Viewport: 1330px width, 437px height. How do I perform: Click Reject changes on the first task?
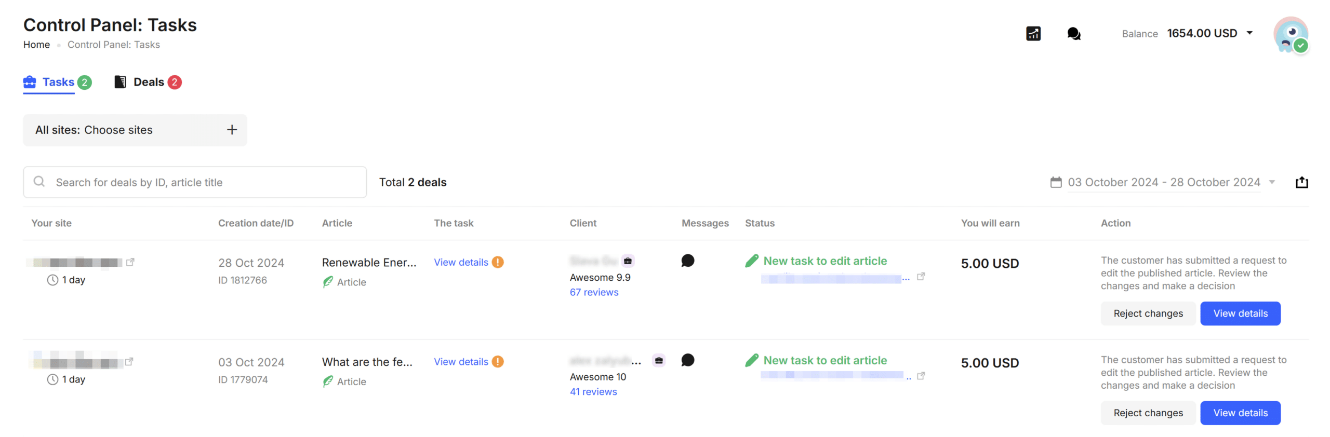pyautogui.click(x=1148, y=313)
